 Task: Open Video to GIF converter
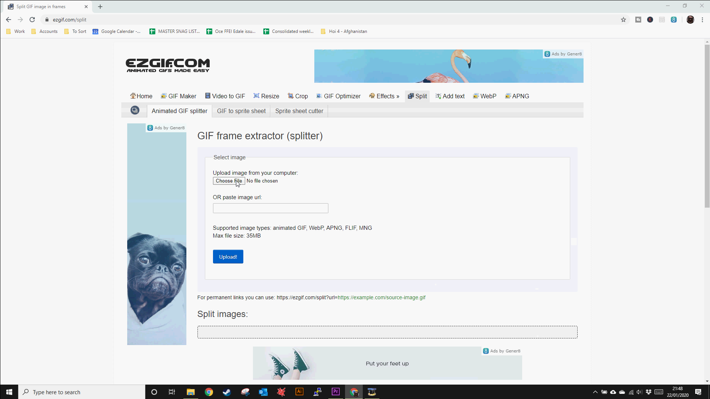(x=225, y=96)
